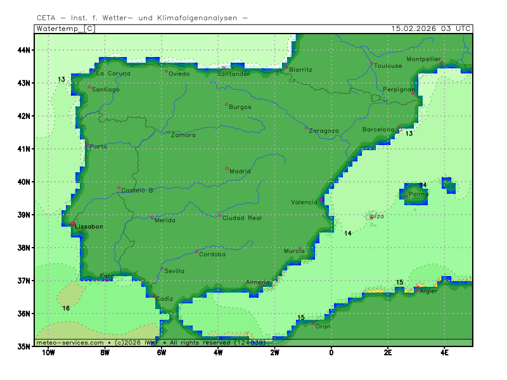The image size is (507, 380).
Task: Select the Sevilla city marker
Action: tap(162, 269)
